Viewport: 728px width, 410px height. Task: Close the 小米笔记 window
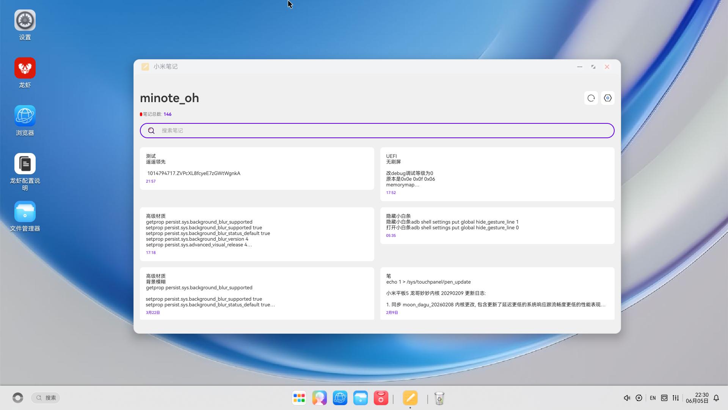[x=607, y=67]
